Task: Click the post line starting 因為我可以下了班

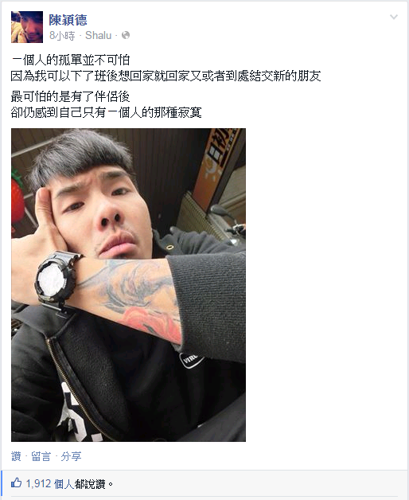Action: (166, 76)
